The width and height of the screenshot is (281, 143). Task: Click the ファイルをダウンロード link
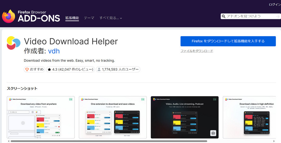[x=197, y=51]
